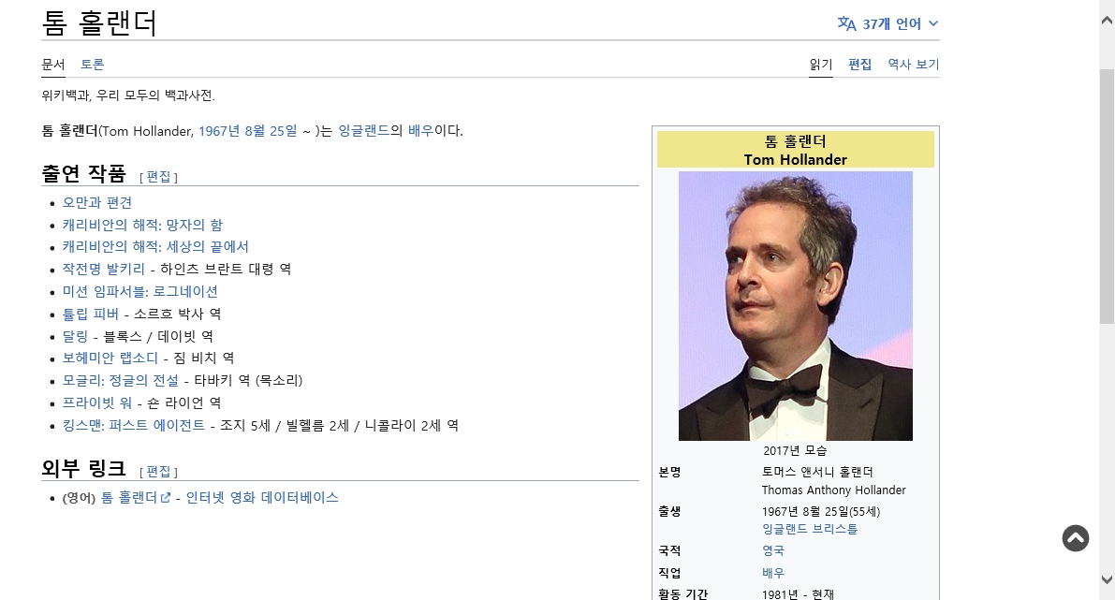Open the 잉글랜드 link in intro

click(363, 131)
